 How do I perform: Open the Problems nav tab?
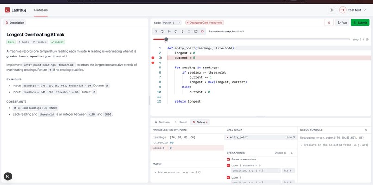tap(41, 10)
